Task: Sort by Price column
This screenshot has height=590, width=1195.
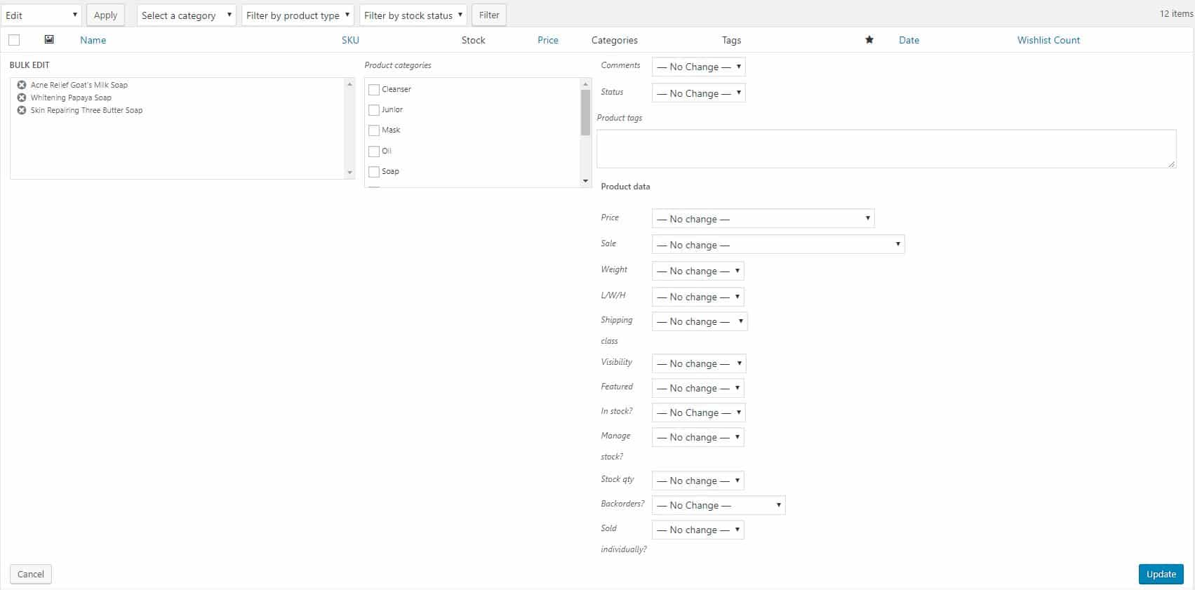Action: pyautogui.click(x=548, y=40)
